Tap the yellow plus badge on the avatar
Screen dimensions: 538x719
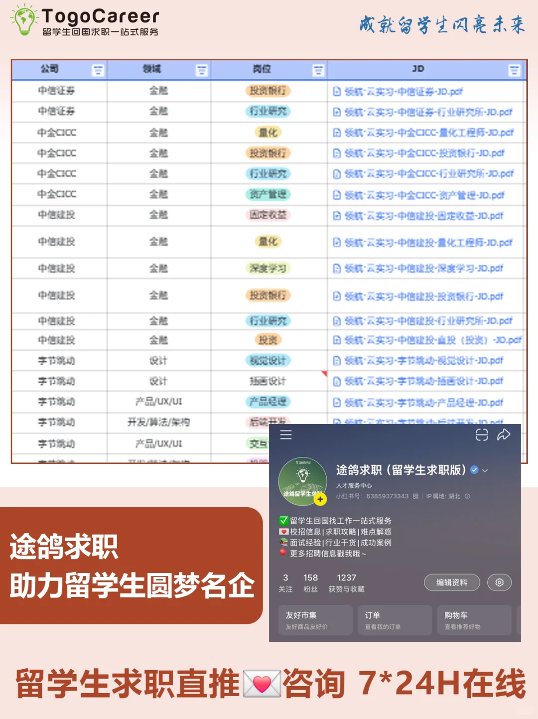[320, 499]
